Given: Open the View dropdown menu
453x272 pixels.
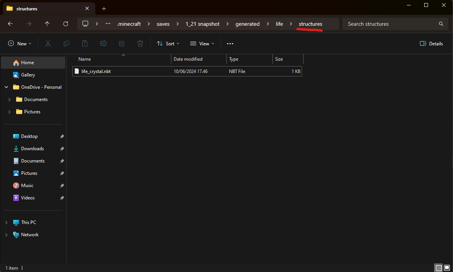Looking at the screenshot, I should [x=202, y=44].
